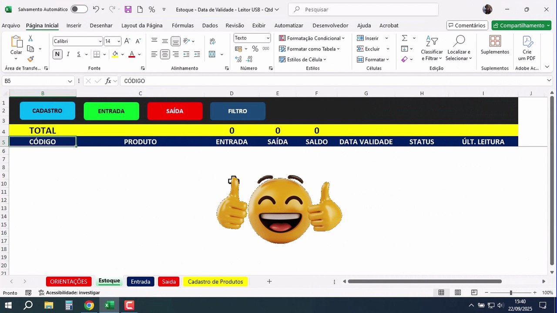Open the font name dropdown (Calibri)
557x313 pixels.
100,41
